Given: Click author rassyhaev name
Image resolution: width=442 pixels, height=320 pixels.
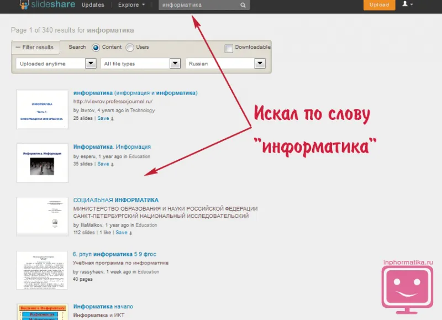Looking at the screenshot, I should (92, 272).
